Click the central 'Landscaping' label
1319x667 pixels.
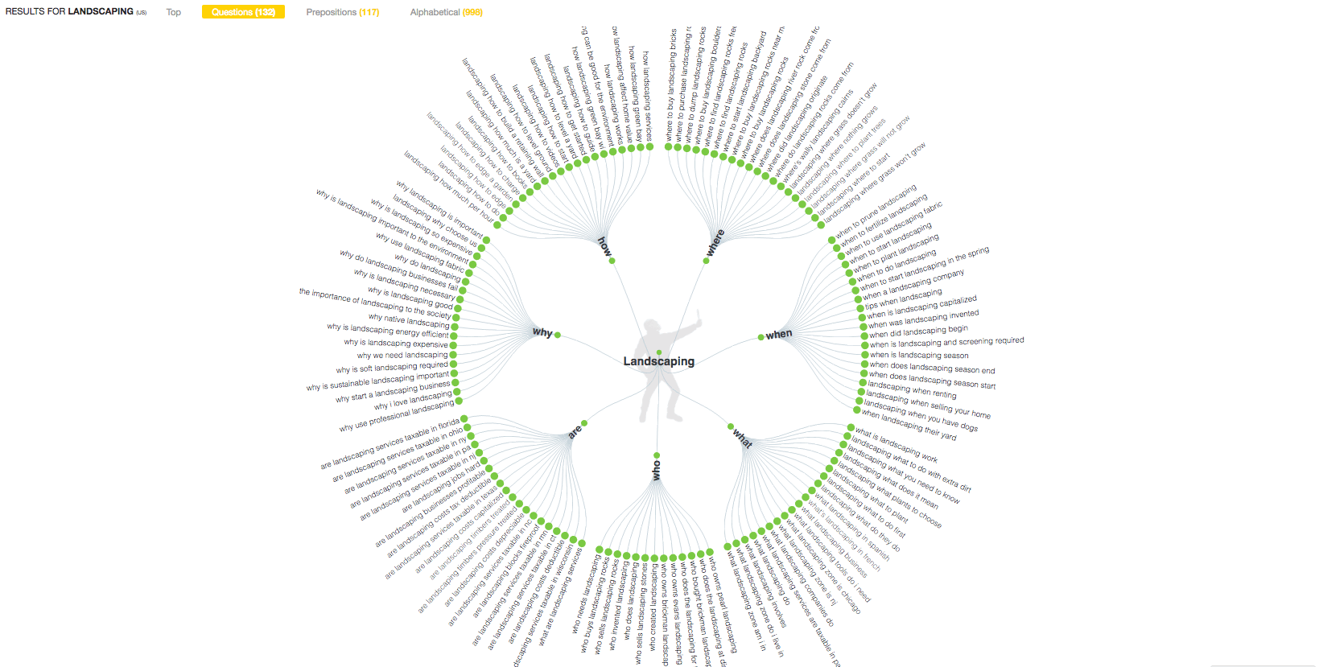[x=658, y=361]
